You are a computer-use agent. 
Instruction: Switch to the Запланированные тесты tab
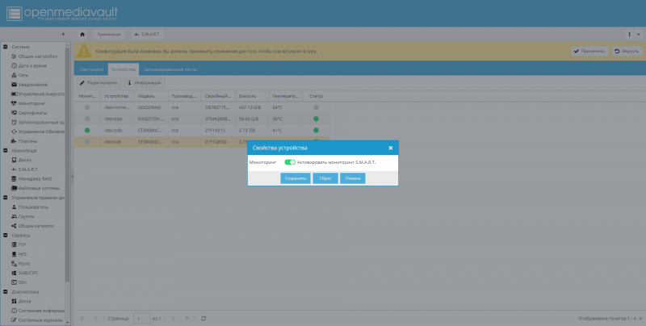pos(170,69)
